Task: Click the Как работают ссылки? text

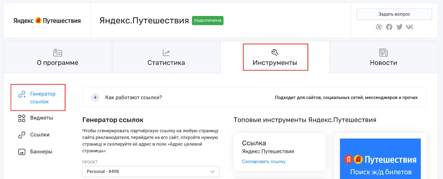Action: (133, 97)
